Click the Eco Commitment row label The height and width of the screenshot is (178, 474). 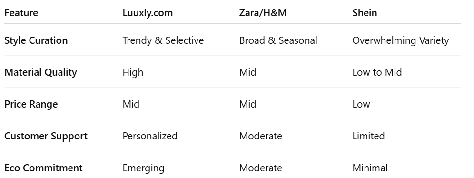coord(43,168)
